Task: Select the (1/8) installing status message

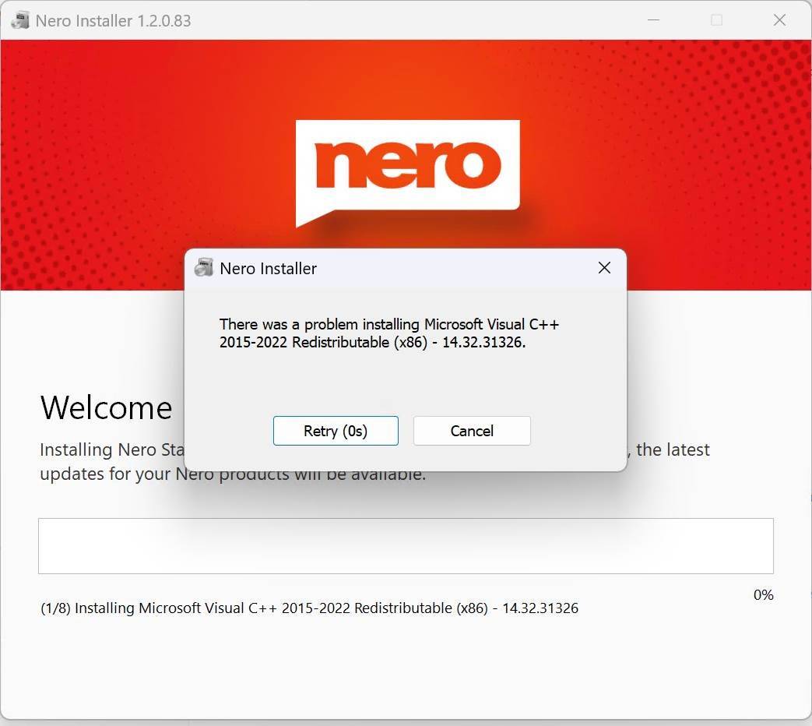Action: pyautogui.click(x=309, y=608)
